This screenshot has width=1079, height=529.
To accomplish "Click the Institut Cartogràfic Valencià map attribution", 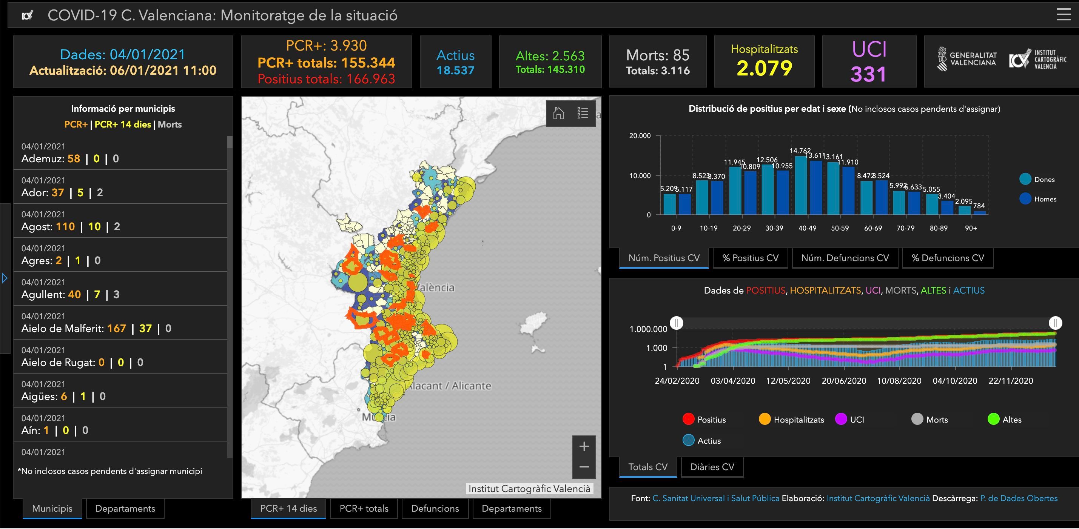I will coord(529,488).
